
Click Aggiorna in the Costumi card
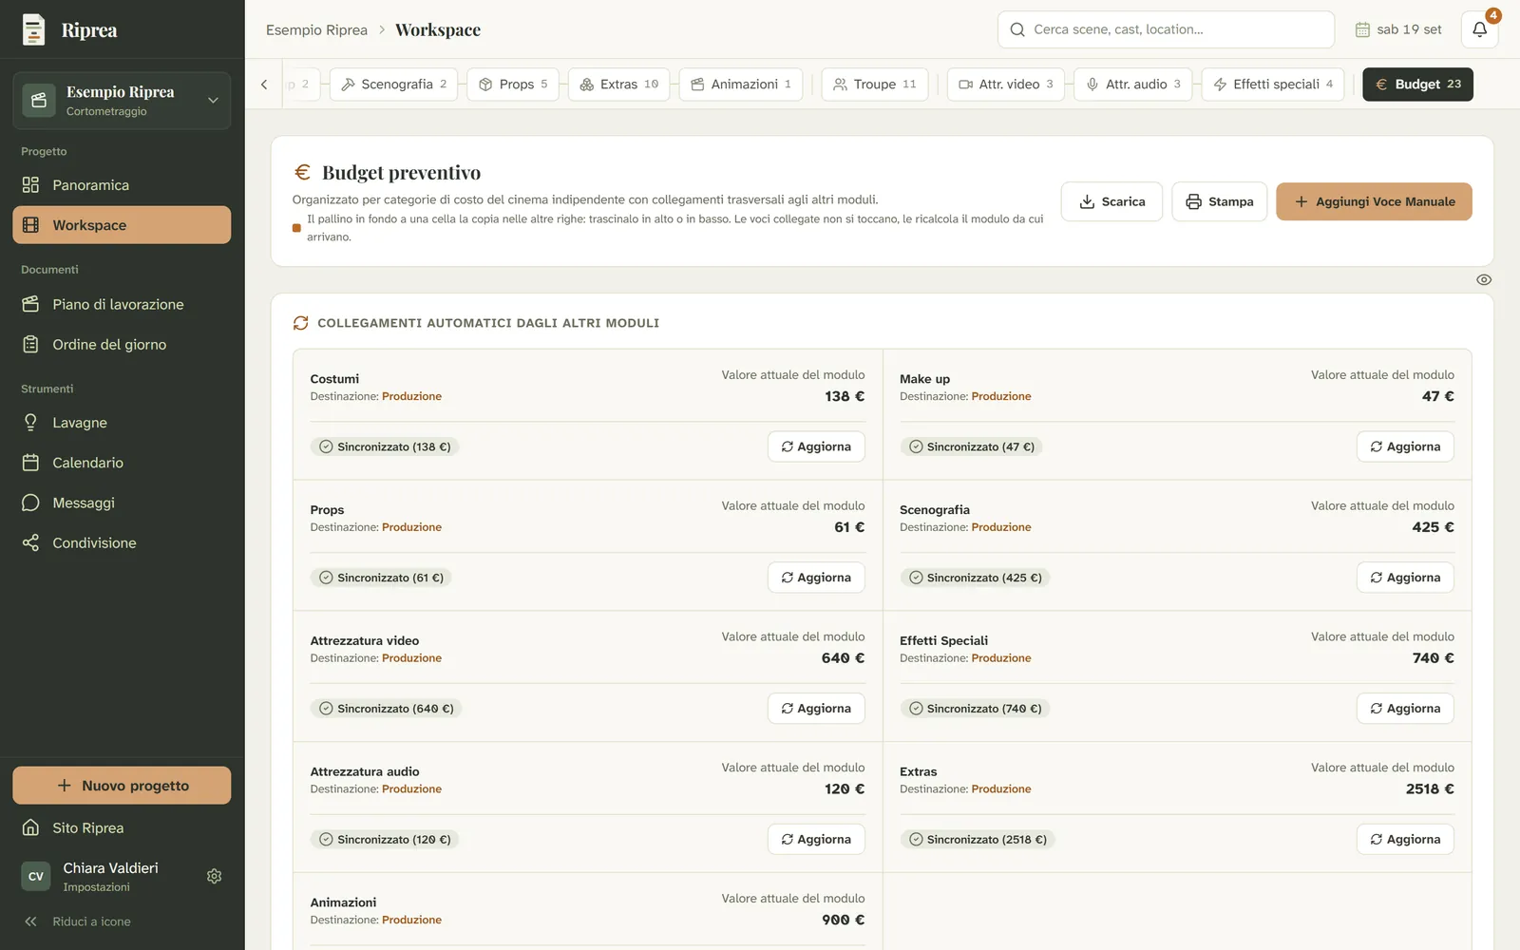click(816, 446)
